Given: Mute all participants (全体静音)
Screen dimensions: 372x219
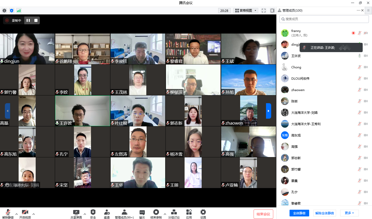Looking at the screenshot, I should 299,213.
